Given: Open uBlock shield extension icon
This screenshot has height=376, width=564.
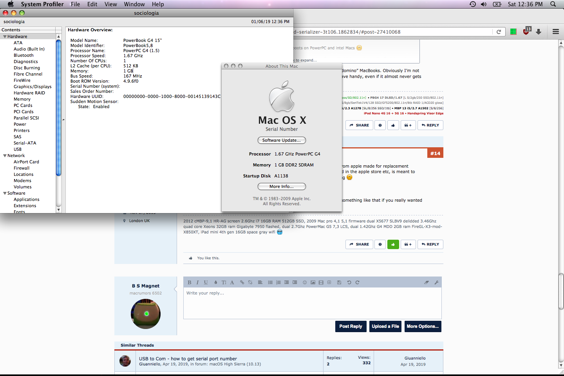Looking at the screenshot, I should (x=526, y=31).
